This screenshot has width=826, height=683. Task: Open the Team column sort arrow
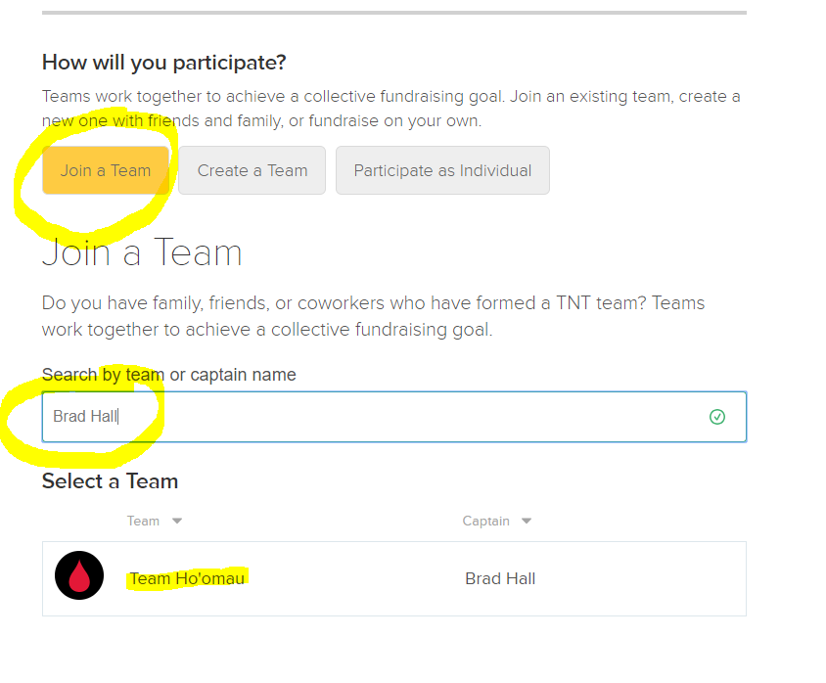pos(177,521)
